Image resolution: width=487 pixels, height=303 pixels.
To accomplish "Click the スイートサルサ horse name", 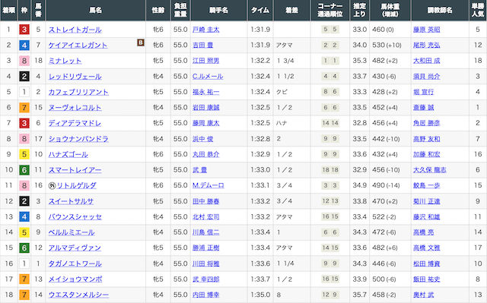I will [x=71, y=201].
